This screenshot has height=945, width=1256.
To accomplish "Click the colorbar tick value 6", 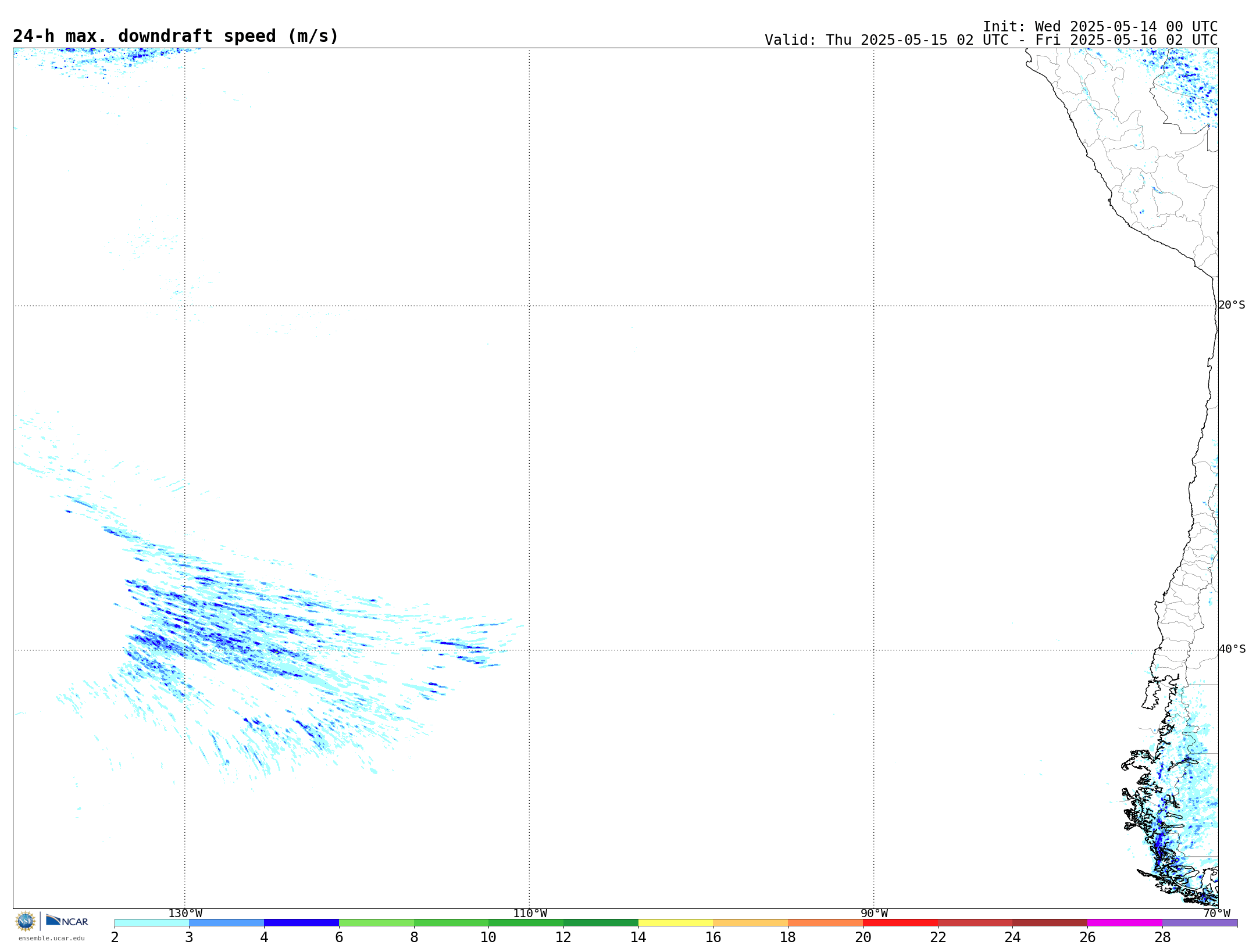I will point(339,937).
